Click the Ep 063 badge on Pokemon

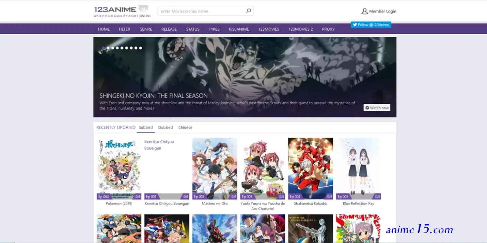pos(104,196)
